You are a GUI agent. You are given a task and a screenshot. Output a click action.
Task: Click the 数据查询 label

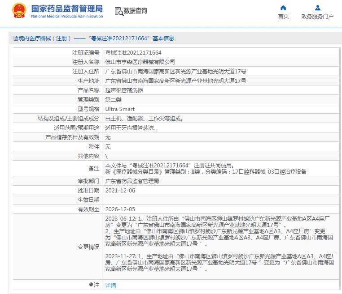[136, 11]
